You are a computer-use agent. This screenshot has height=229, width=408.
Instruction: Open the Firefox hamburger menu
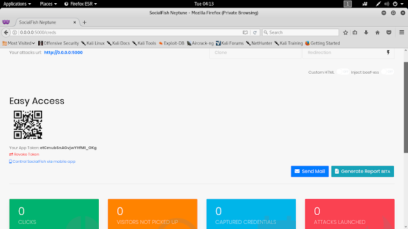pos(402,32)
